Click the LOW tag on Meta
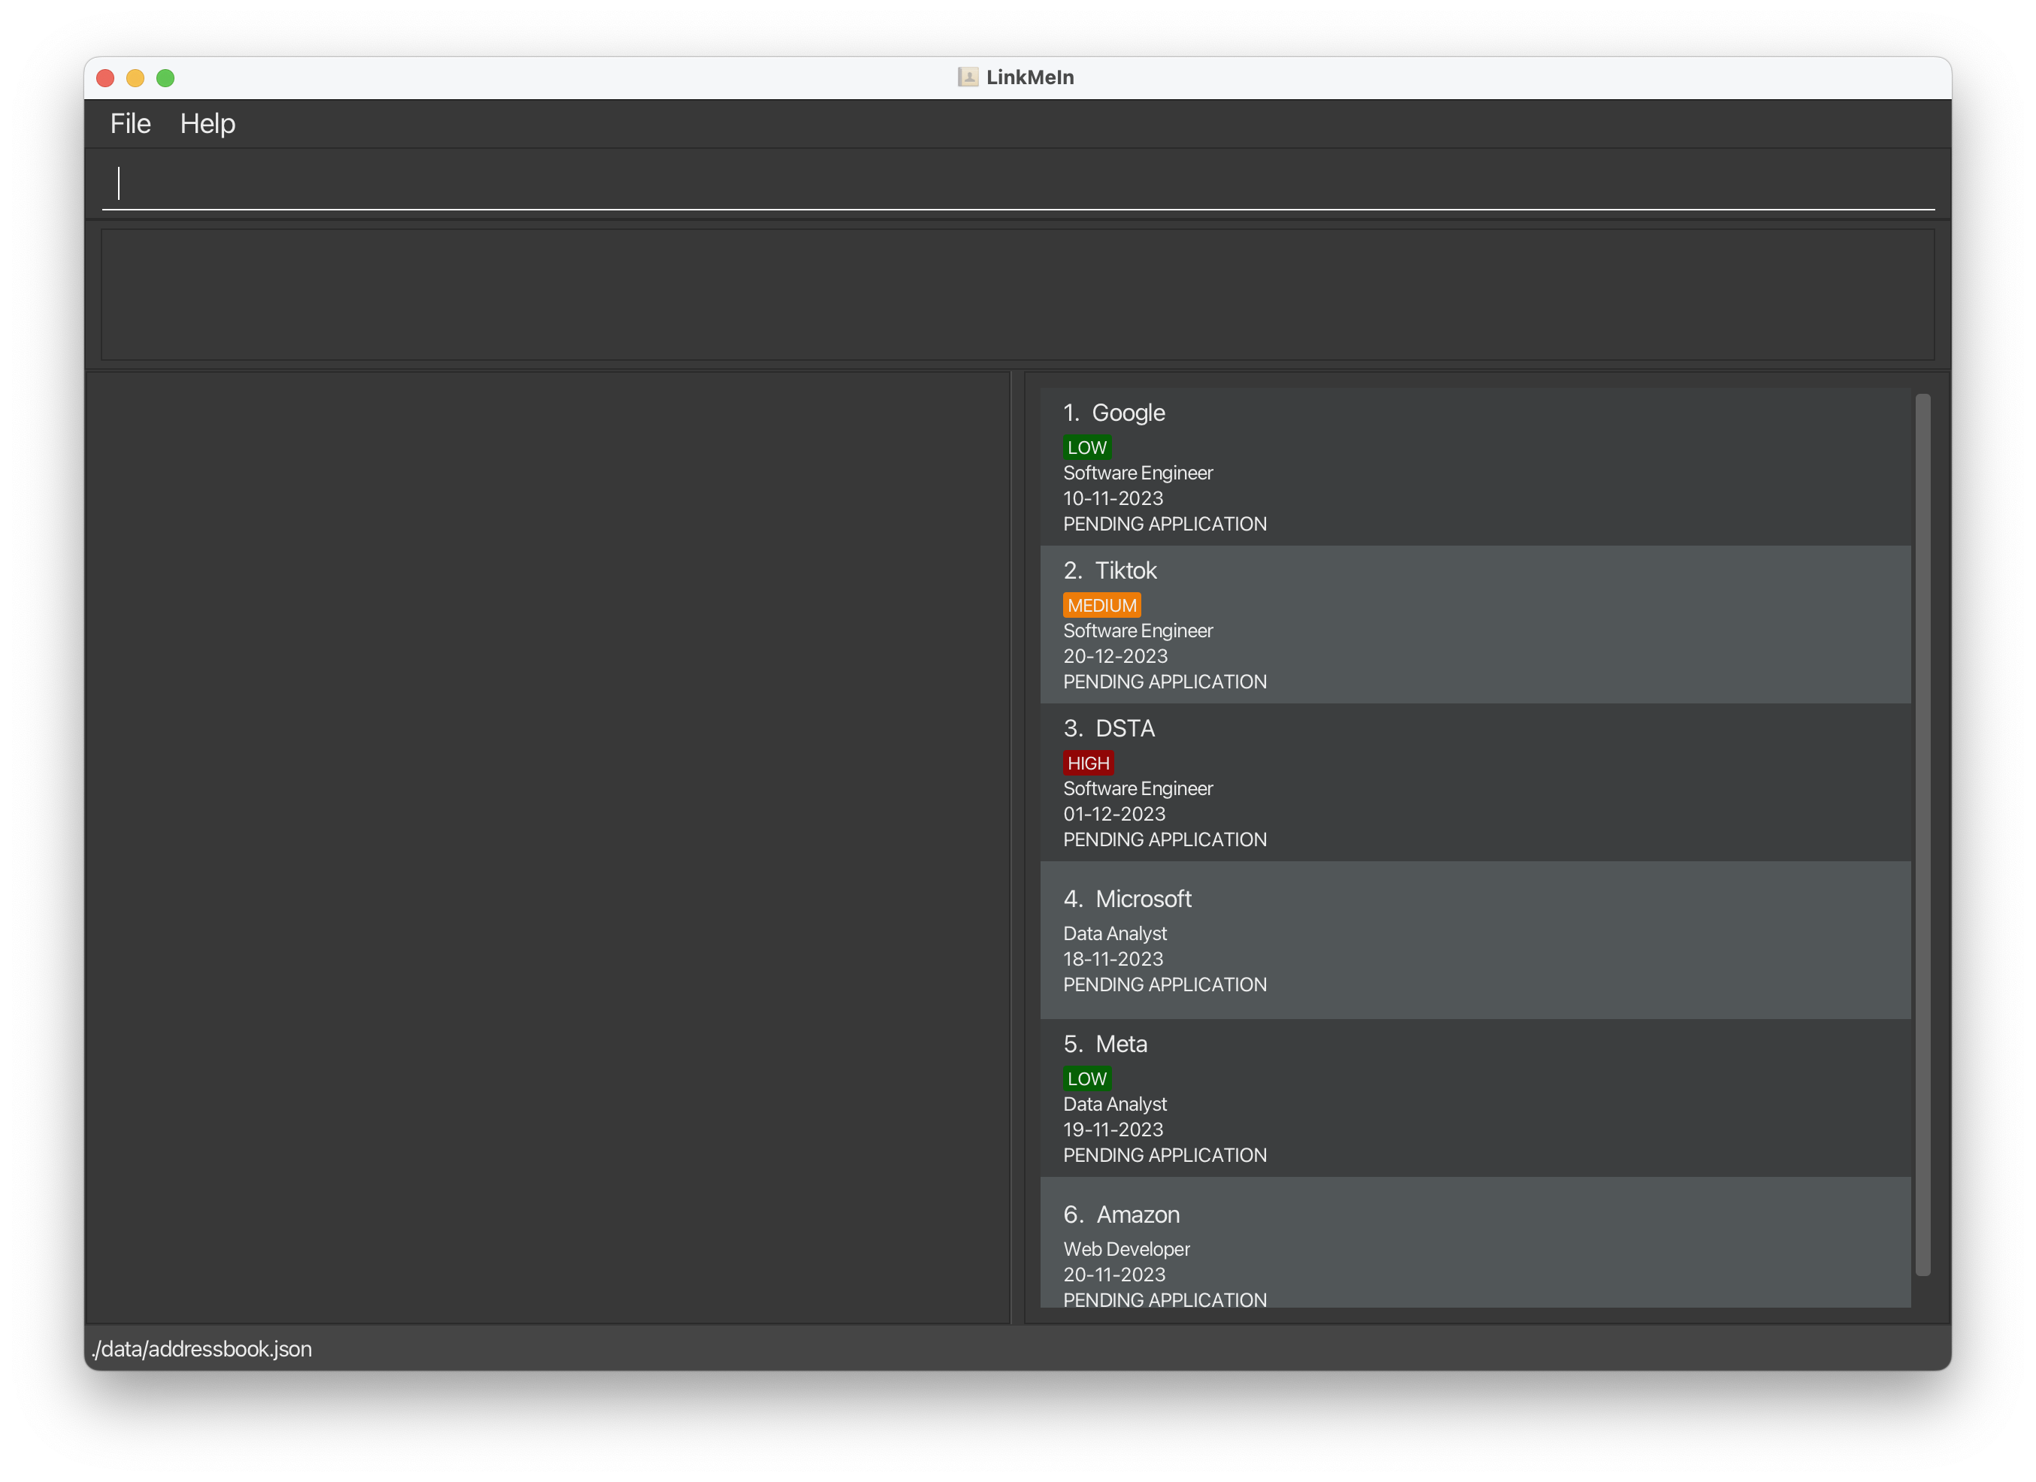The width and height of the screenshot is (2036, 1482). (x=1086, y=1079)
